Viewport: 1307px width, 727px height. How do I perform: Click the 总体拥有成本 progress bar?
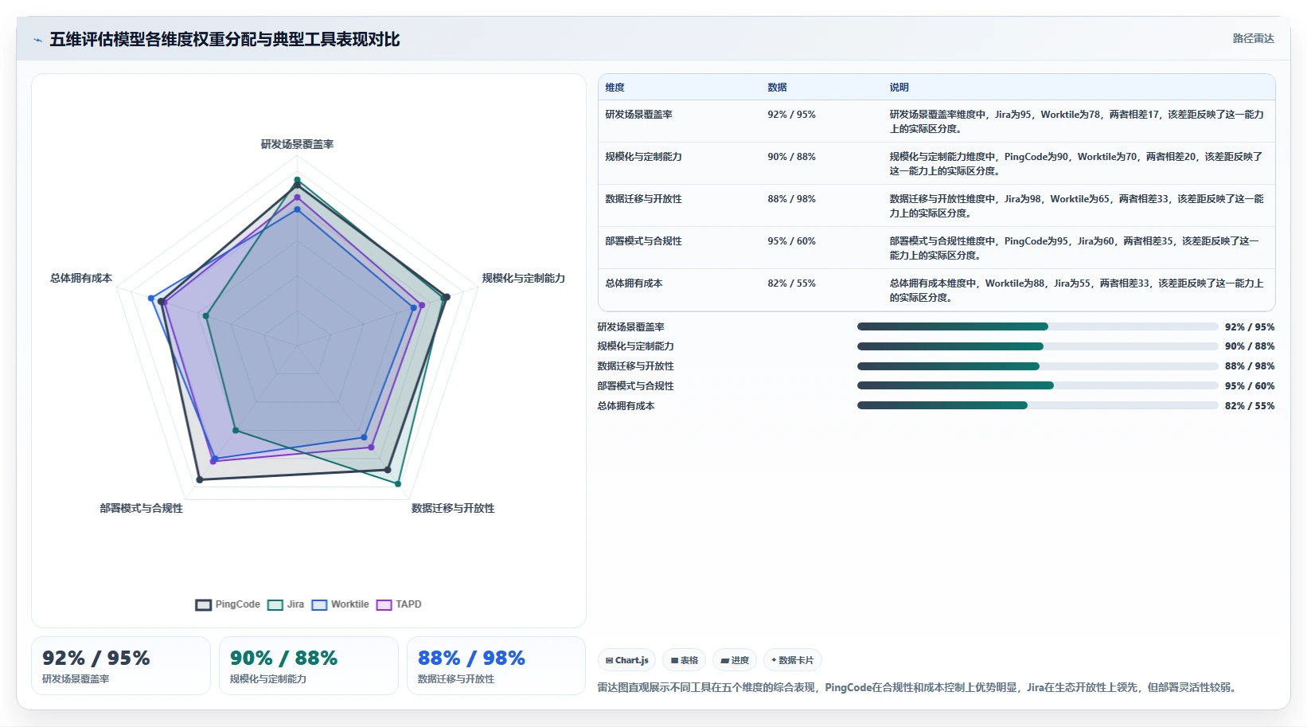coord(1037,405)
